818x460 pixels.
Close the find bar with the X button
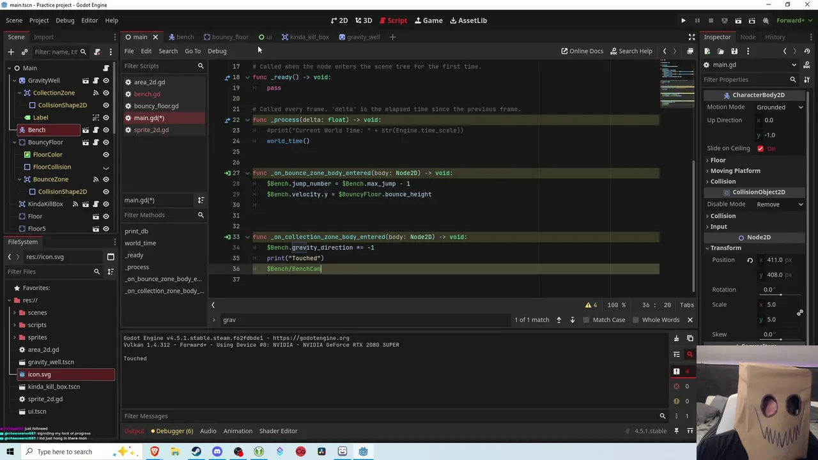pos(690,320)
